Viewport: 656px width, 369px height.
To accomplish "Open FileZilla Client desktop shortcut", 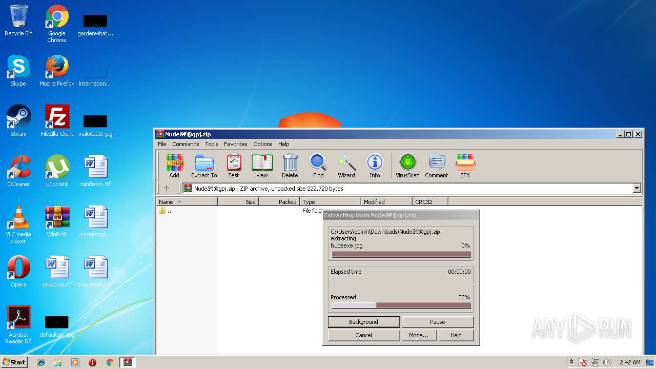I will tap(57, 121).
